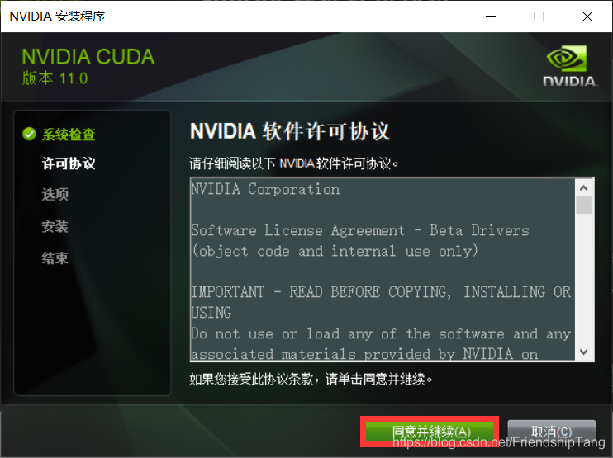Screen dimensions: 613x458
Task: Click the license scrollbar thumb
Action: point(584,205)
